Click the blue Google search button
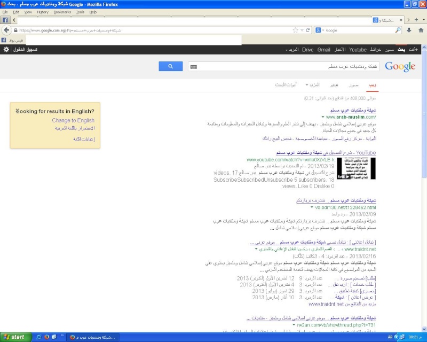Screen dimensions: 427x342 [x=170, y=66]
